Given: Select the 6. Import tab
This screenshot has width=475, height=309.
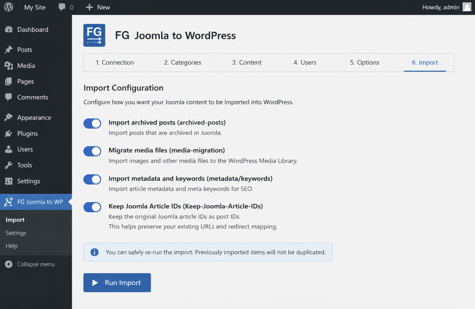Looking at the screenshot, I should click(425, 62).
